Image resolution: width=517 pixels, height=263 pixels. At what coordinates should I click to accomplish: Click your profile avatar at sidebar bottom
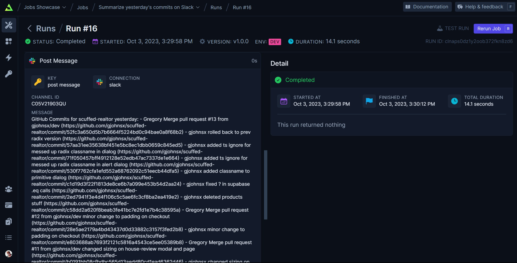8,254
